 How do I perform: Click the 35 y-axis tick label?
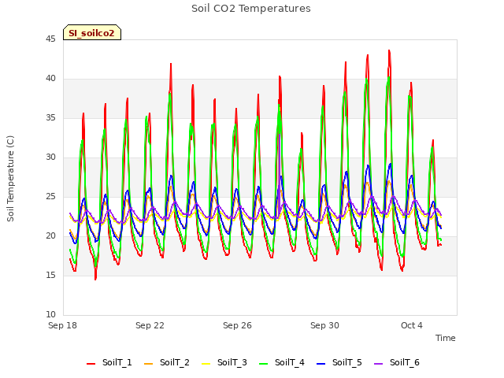point(50,118)
